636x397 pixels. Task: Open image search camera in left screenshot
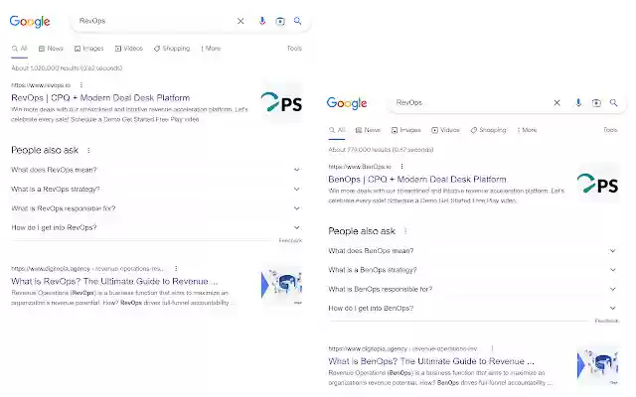[x=280, y=21]
